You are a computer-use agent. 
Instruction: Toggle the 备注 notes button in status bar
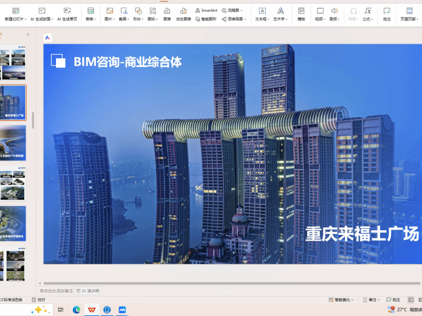coord(371,300)
